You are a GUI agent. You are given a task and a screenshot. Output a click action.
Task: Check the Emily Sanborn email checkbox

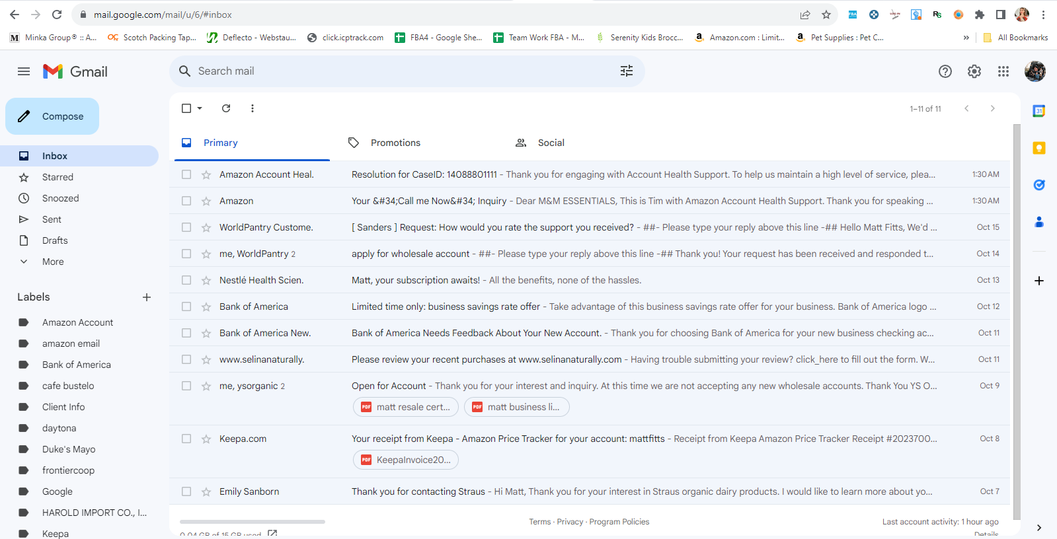tap(186, 491)
